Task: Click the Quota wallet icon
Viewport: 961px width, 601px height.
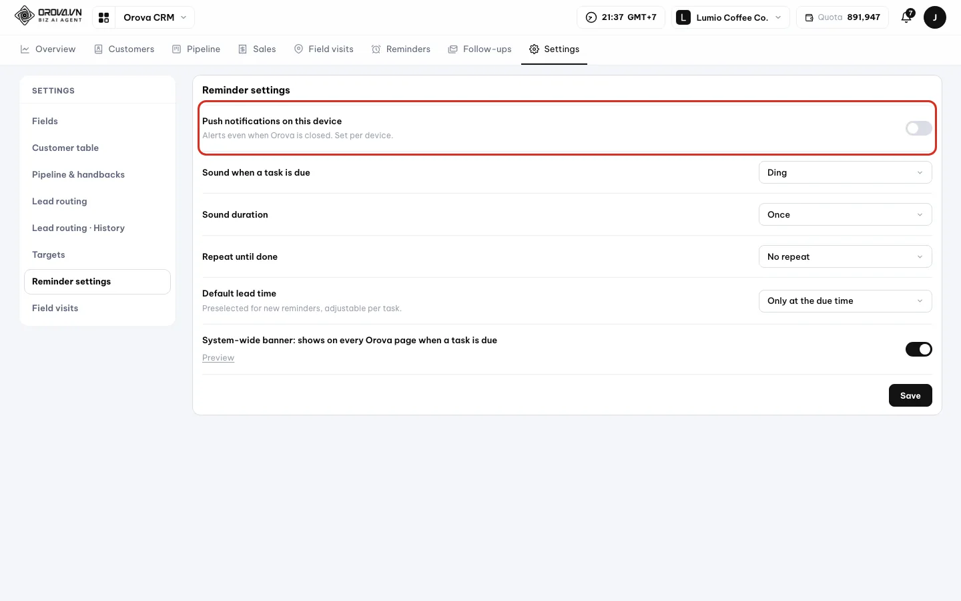Action: [809, 17]
